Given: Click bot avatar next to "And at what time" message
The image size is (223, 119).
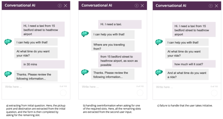Looking at the screenshot, I should (x=159, y=72).
